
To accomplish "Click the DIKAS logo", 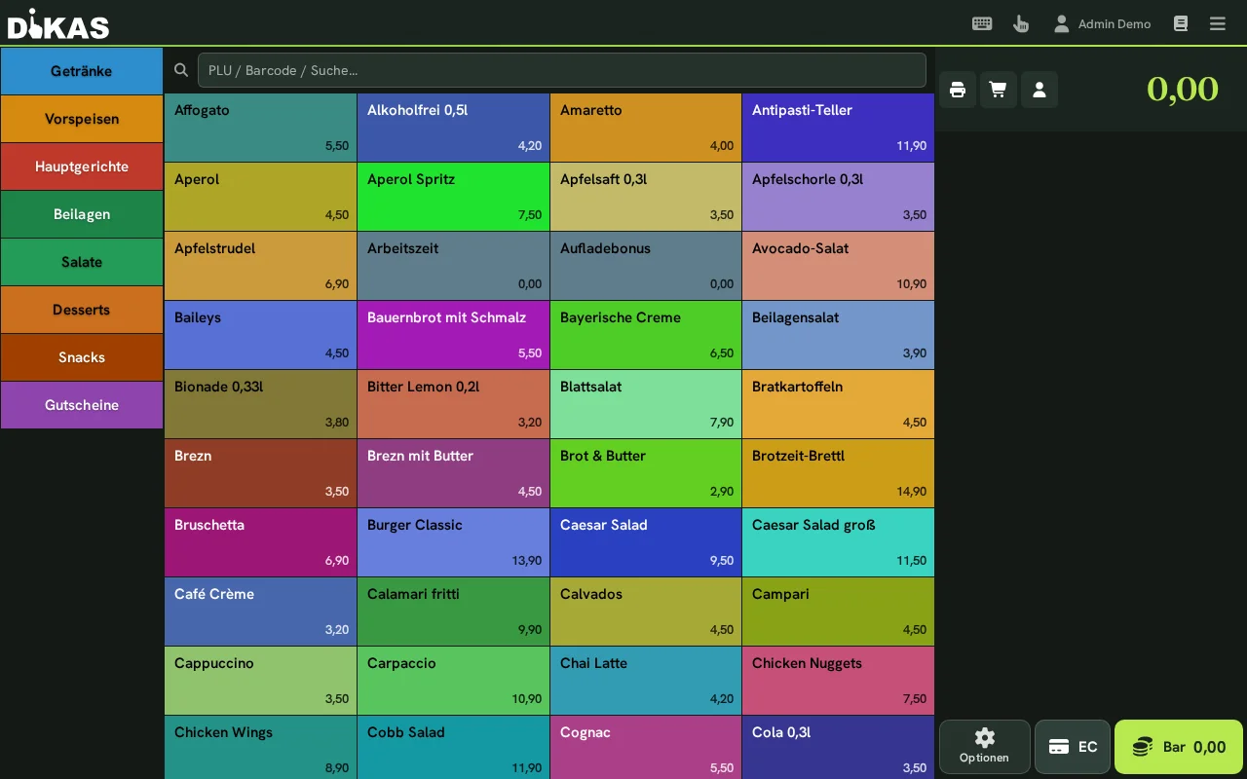I will [x=58, y=23].
